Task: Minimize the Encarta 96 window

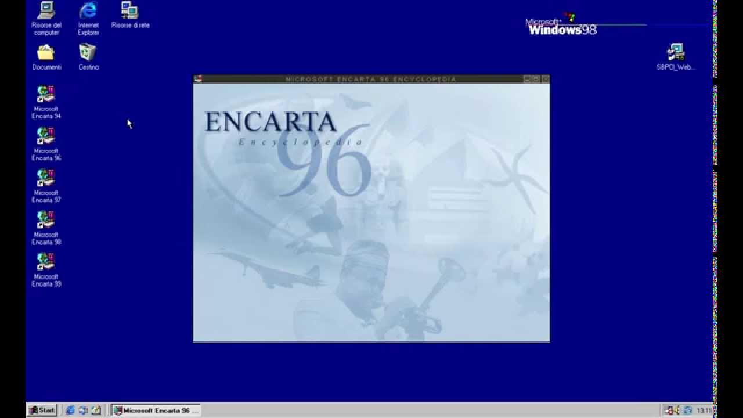Action: [x=527, y=79]
